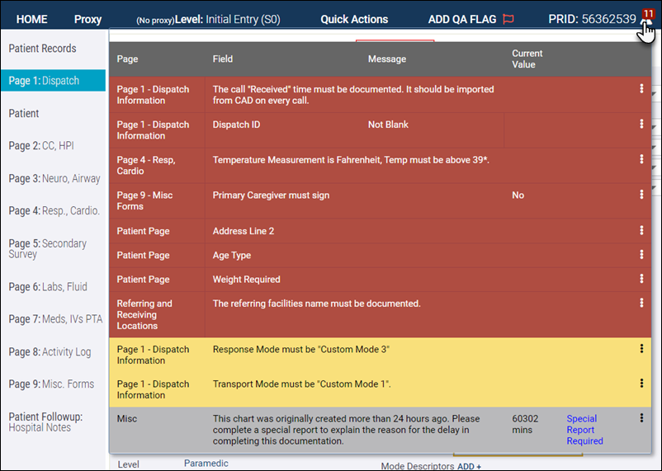Open the Quick Actions menu

pos(354,19)
